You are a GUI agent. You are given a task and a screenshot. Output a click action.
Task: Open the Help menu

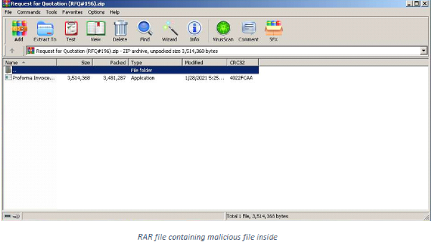[x=115, y=12]
